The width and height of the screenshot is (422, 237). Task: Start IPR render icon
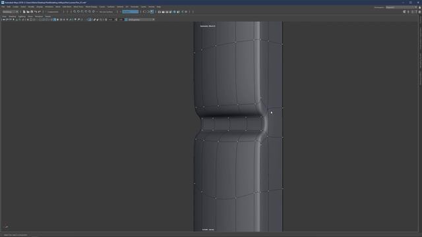click(167, 12)
